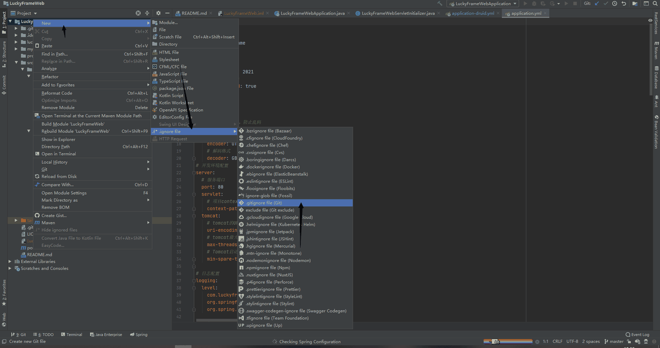Open the Event Log in status bar
The height and width of the screenshot is (348, 660).
click(x=637, y=335)
